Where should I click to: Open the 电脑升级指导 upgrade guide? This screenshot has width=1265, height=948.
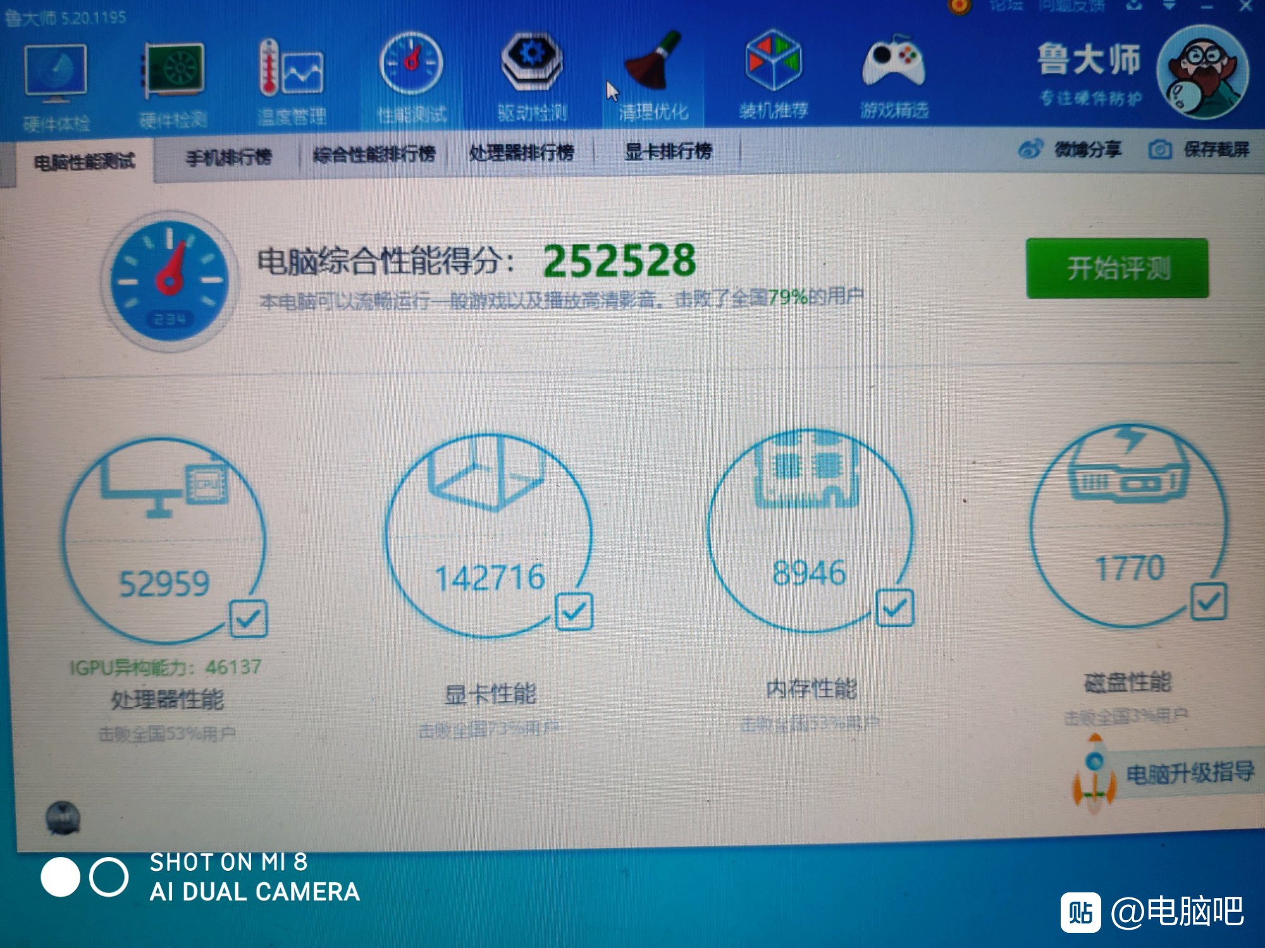(x=1190, y=772)
